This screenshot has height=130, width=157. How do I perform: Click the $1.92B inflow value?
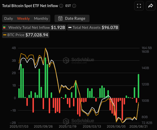pyautogui.click(x=58, y=27)
